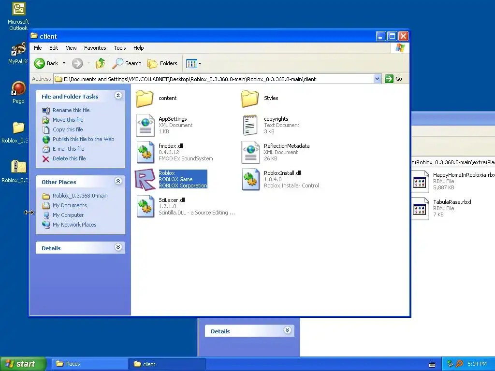Switch to client taskbar button
The image size is (495, 371).
(167, 364)
